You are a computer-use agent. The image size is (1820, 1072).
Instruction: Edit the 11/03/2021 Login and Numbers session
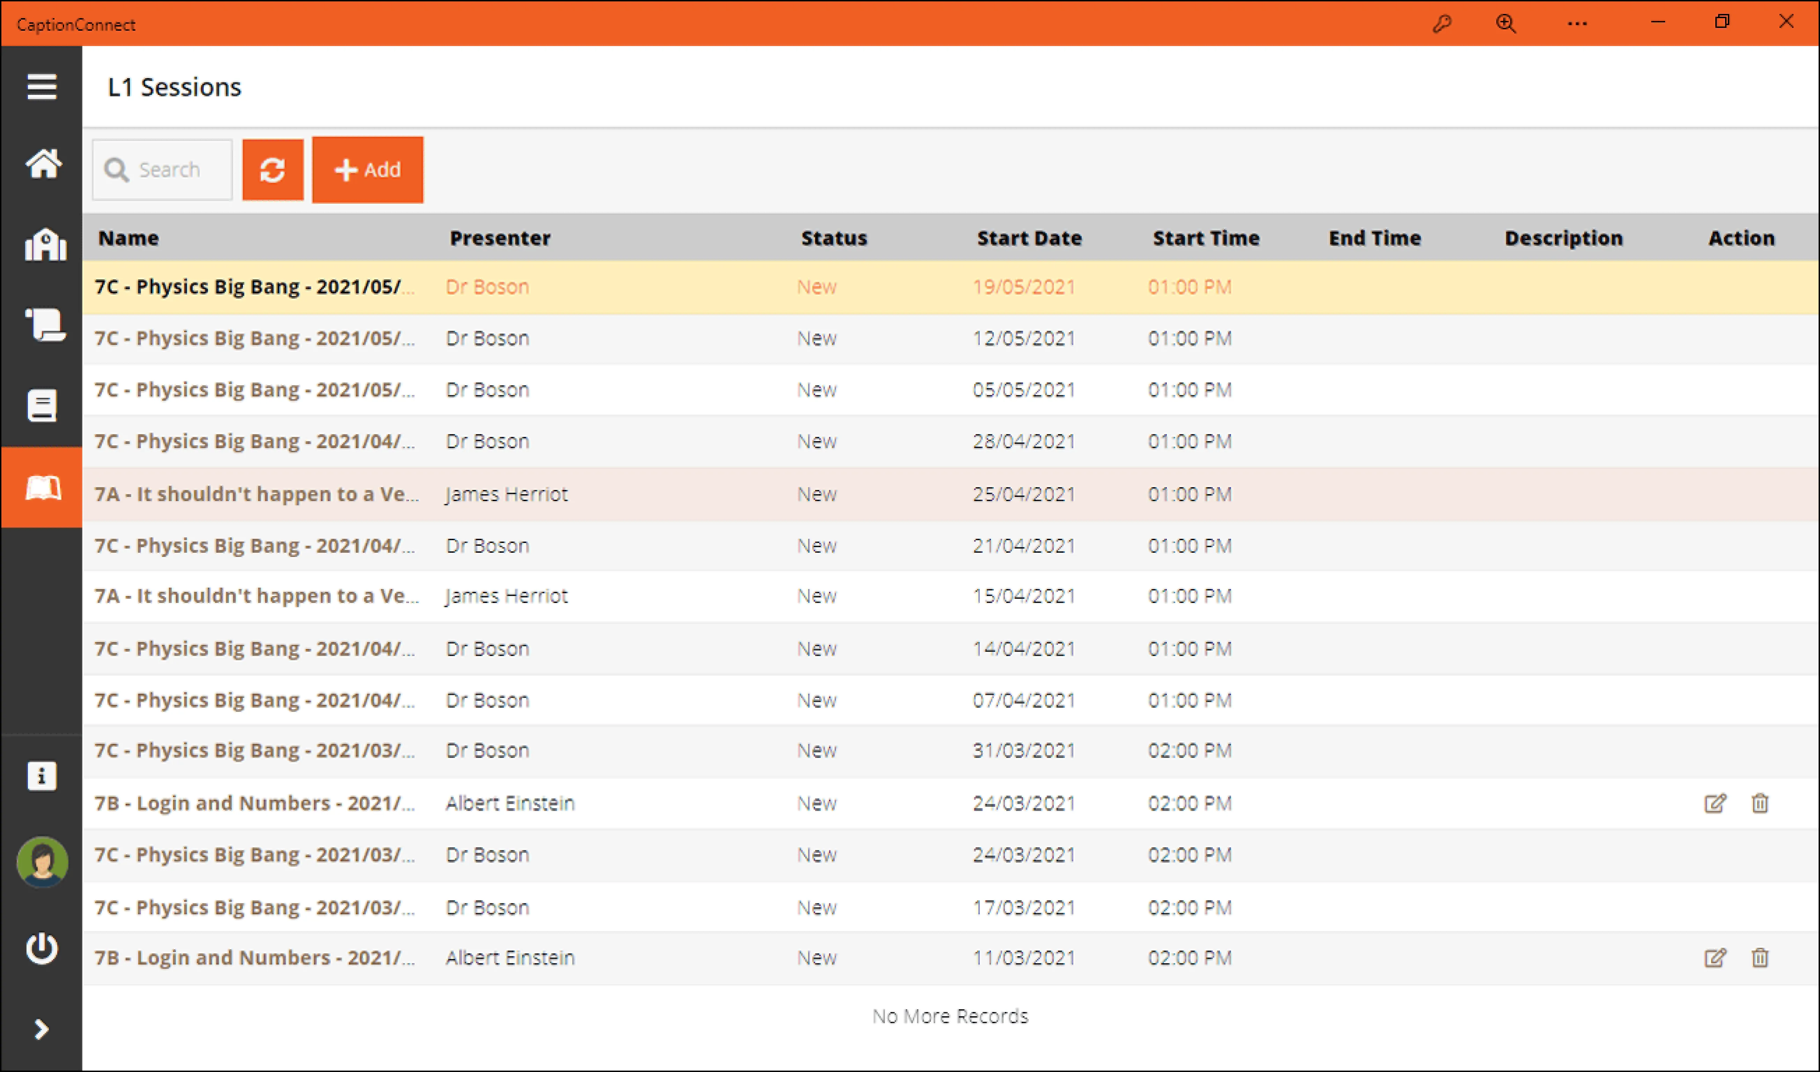pos(1715,958)
